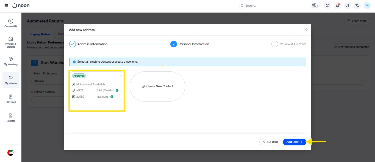Open My Returns menu item
Viewport: 375px width, 162px height.
(x=11, y=80)
